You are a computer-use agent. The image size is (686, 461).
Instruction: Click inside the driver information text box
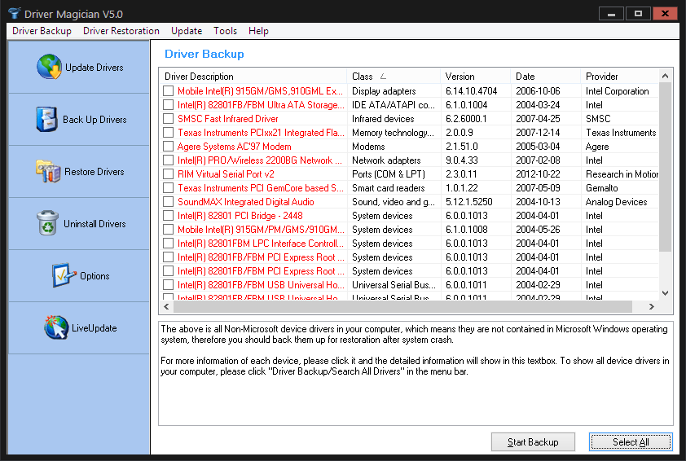[x=416, y=373]
